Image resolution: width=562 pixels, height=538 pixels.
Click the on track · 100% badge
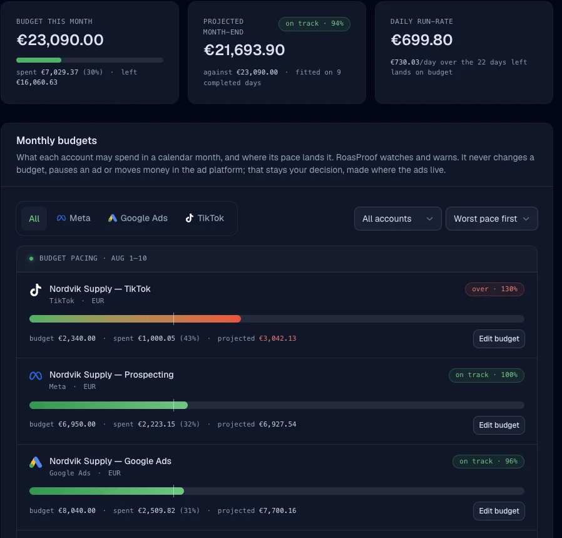pyautogui.click(x=486, y=375)
